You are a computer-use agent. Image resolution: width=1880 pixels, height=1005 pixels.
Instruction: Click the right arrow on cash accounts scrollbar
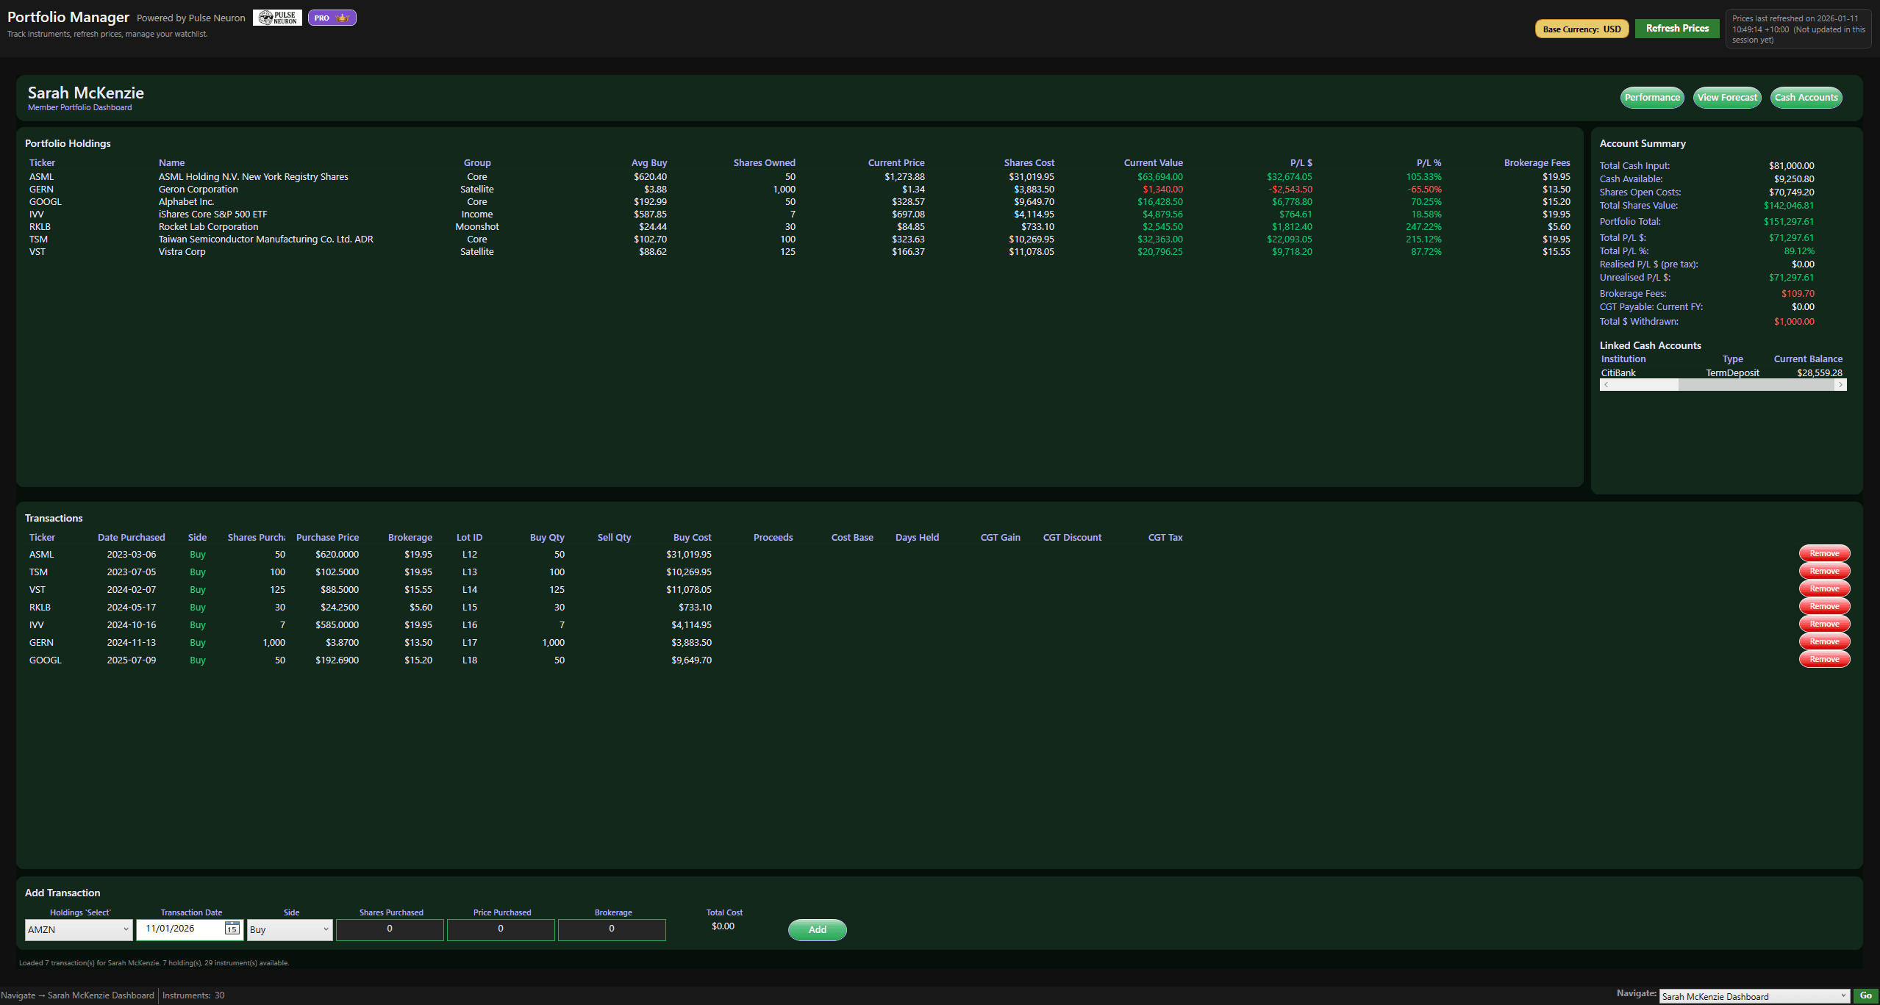pos(1841,384)
